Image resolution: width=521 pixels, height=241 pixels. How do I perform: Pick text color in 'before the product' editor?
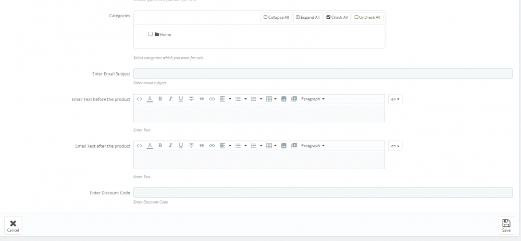coord(150,99)
